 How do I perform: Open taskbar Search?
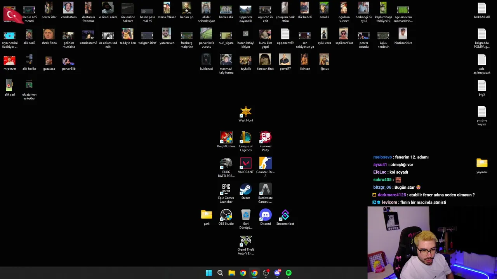point(220,273)
